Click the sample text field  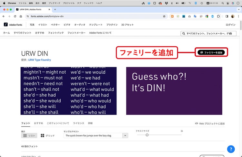tap(93, 135)
